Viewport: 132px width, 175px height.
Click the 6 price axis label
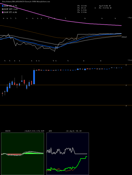coord(126,65)
